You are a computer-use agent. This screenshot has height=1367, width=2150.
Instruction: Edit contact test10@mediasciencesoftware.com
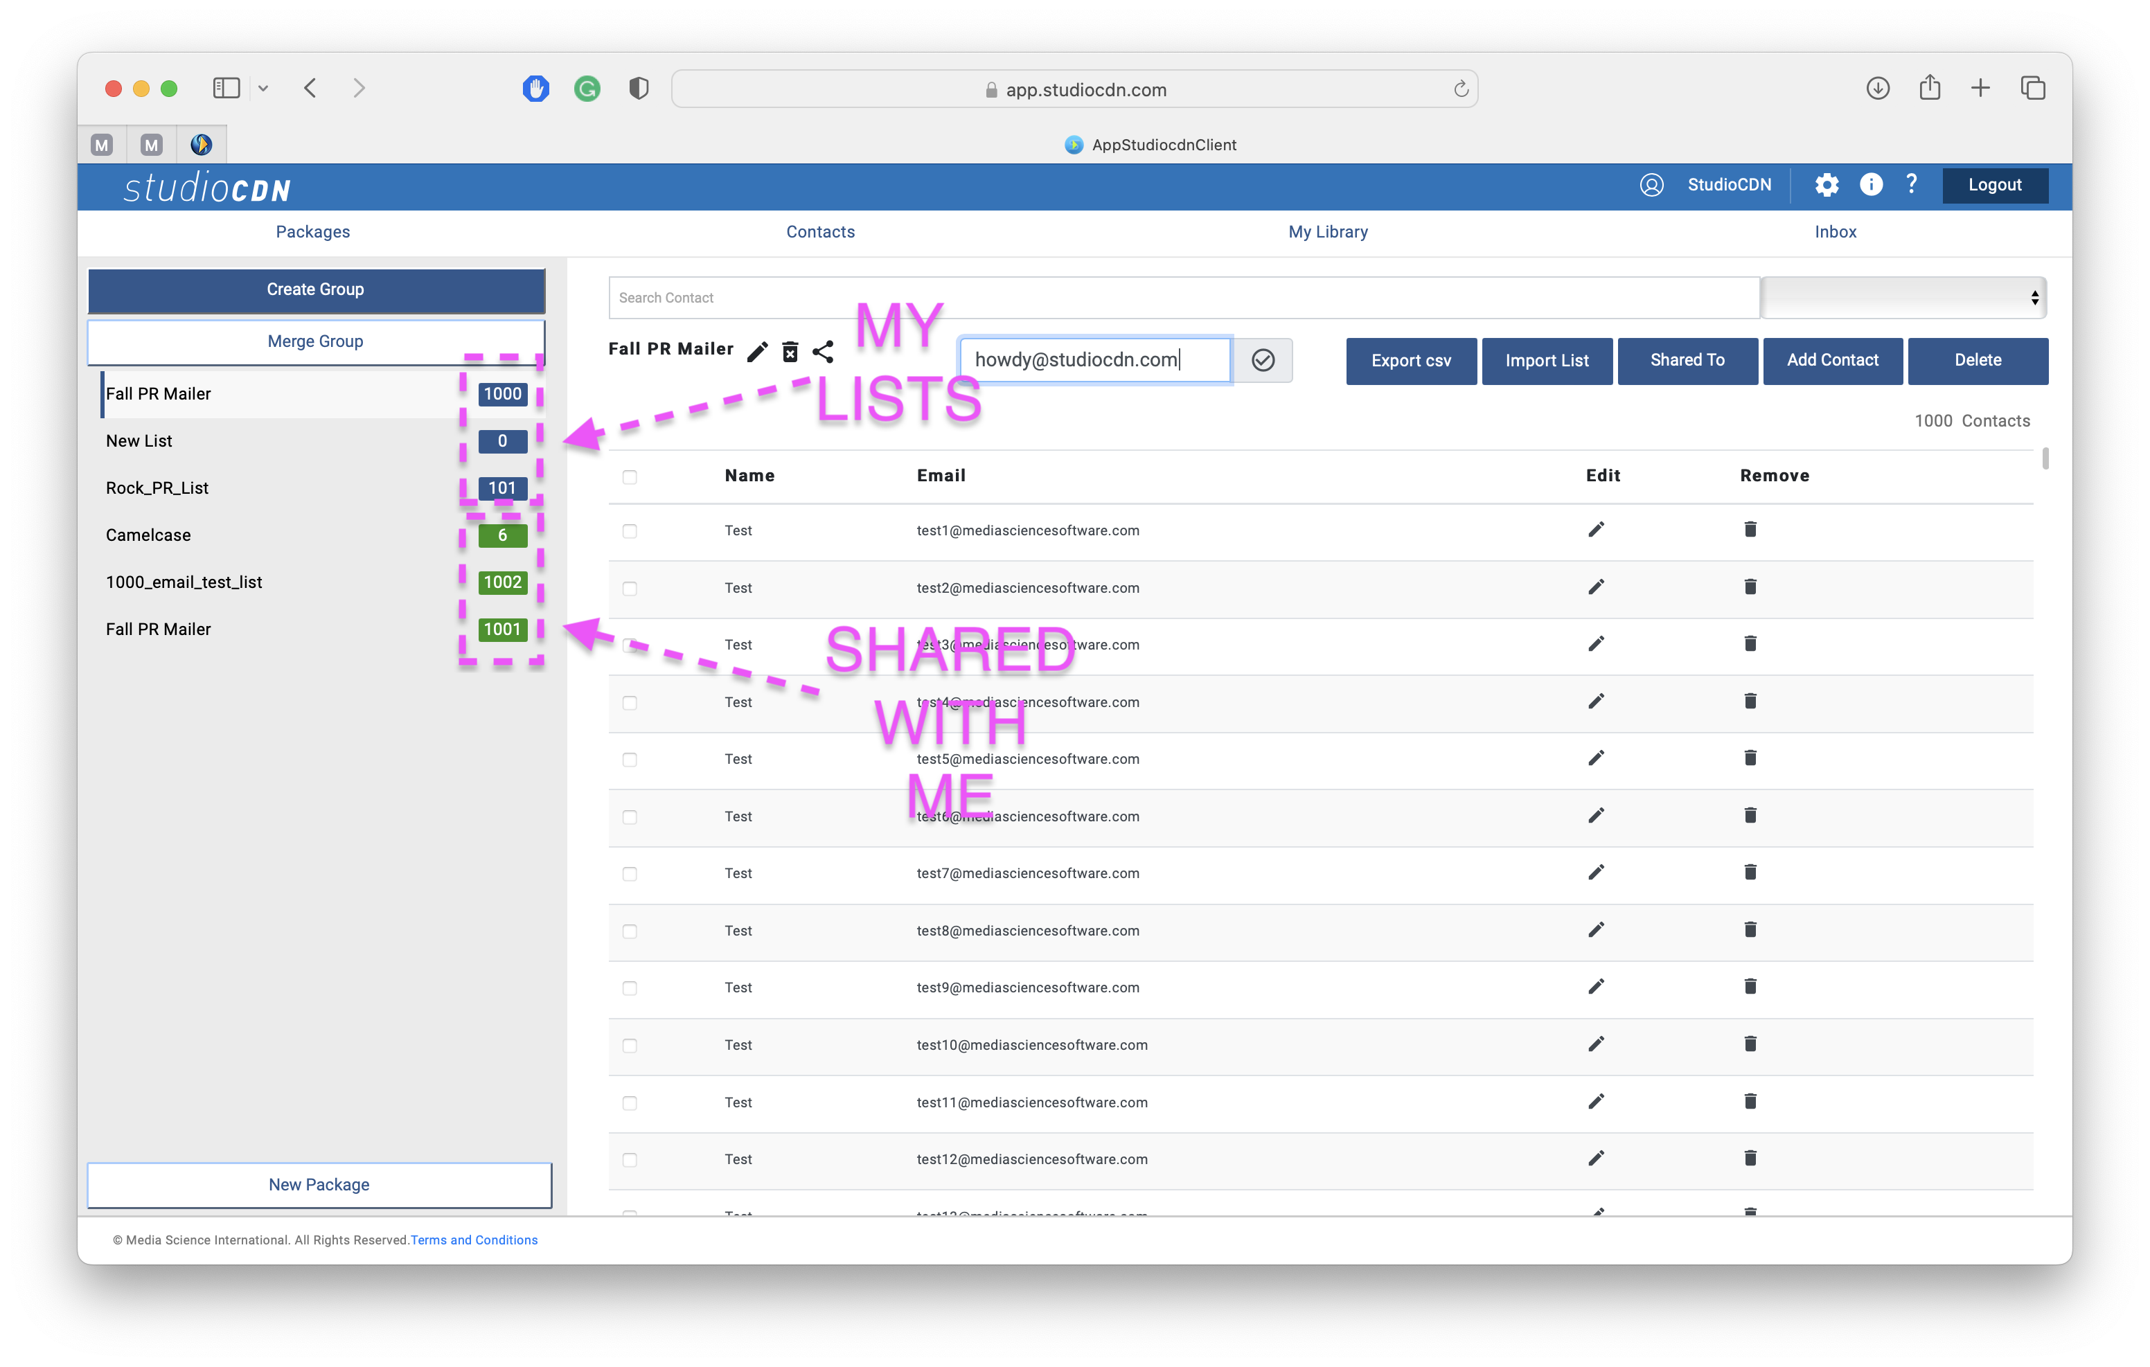tap(1597, 1045)
